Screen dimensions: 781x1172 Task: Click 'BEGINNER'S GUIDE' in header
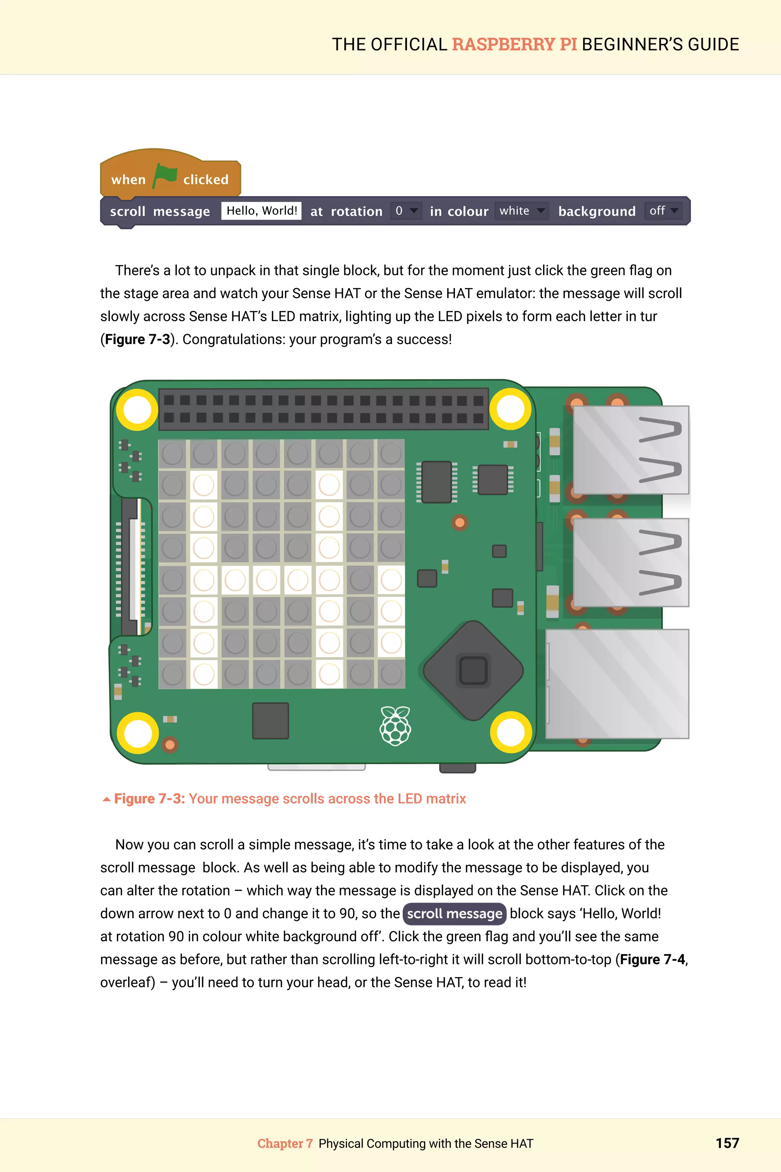click(660, 44)
